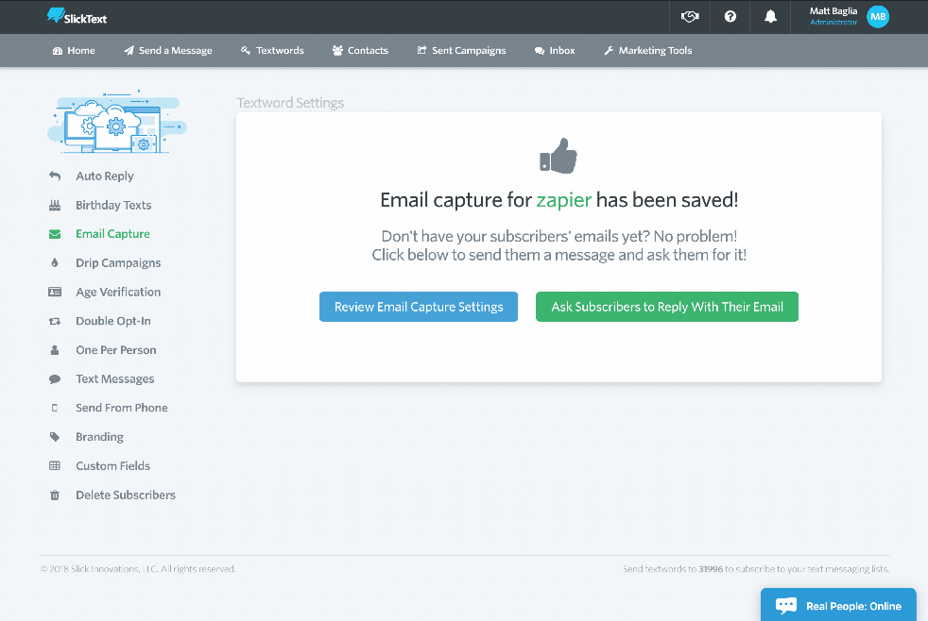Click the Drip Campaigns droplet icon
The image size is (928, 621).
(55, 263)
